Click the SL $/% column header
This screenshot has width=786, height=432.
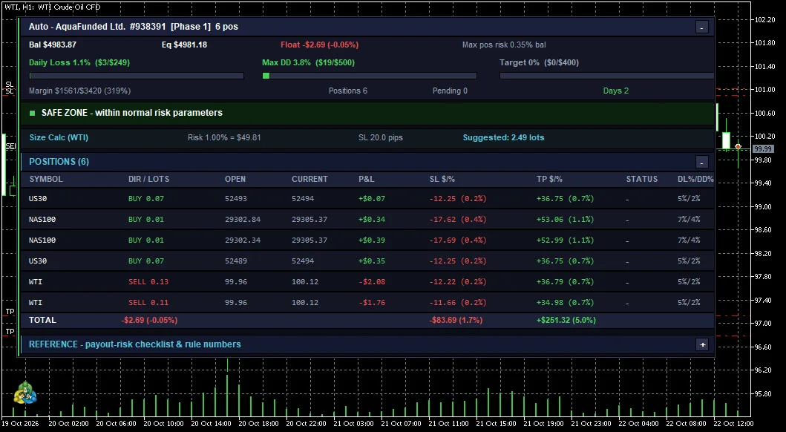[442, 179]
